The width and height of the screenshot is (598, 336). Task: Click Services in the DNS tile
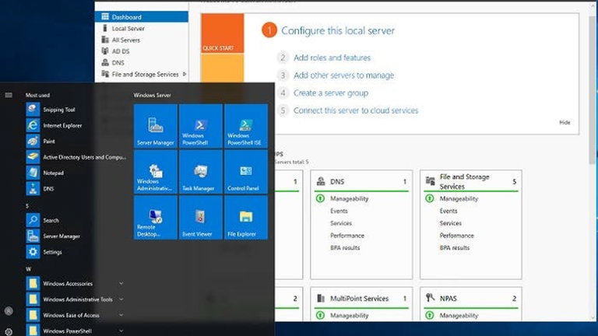coord(341,223)
